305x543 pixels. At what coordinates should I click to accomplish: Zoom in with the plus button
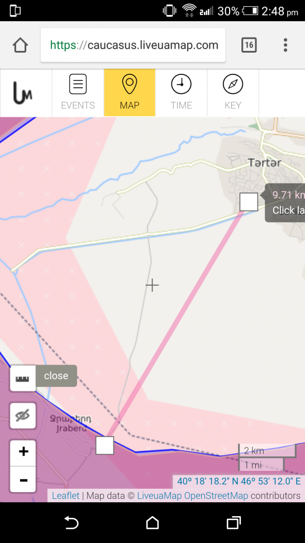(23, 452)
